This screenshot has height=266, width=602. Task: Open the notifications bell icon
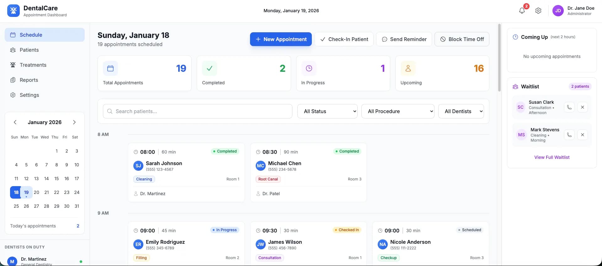point(522,11)
